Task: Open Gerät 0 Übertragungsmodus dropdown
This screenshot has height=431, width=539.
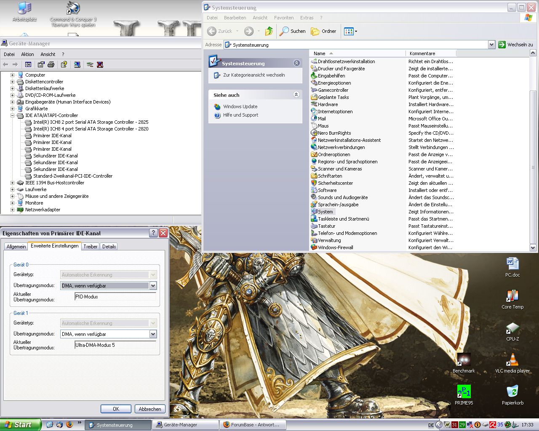Action: 153,286
